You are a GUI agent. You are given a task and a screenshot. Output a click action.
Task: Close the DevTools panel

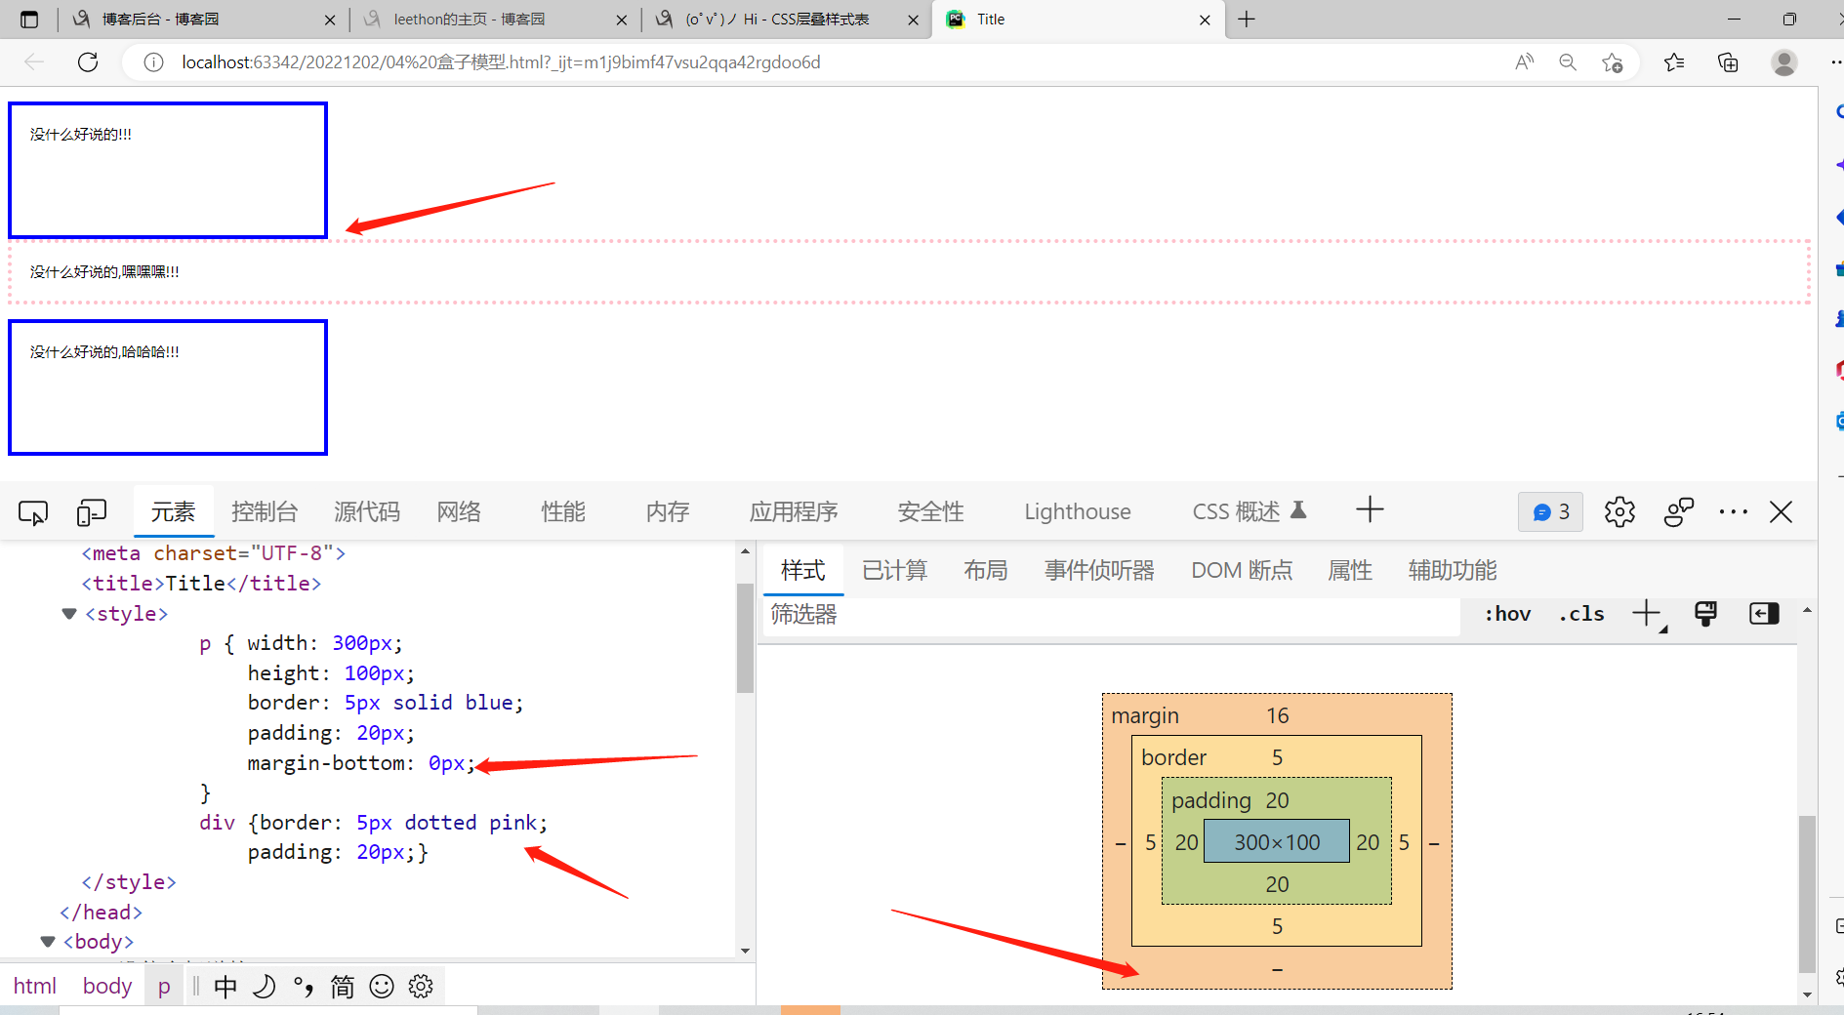click(x=1781, y=512)
